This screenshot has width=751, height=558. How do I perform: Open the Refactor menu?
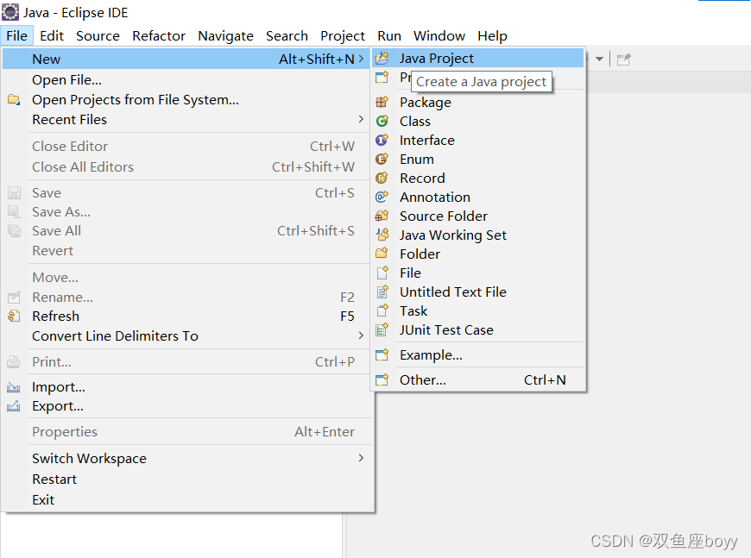pos(159,36)
